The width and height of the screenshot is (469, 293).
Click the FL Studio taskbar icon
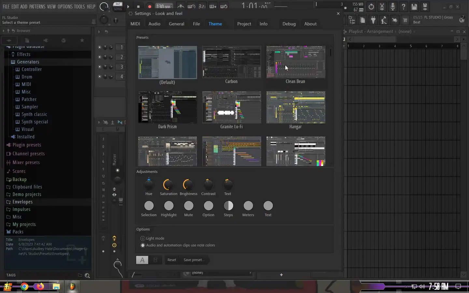point(72,286)
